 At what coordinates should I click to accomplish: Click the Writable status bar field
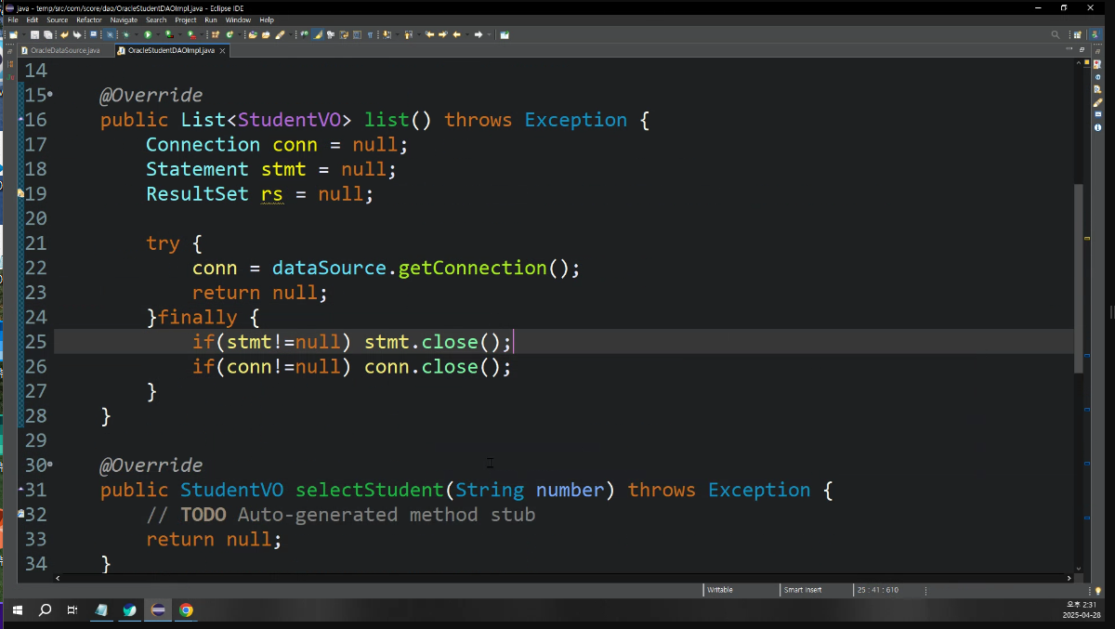[x=741, y=590]
